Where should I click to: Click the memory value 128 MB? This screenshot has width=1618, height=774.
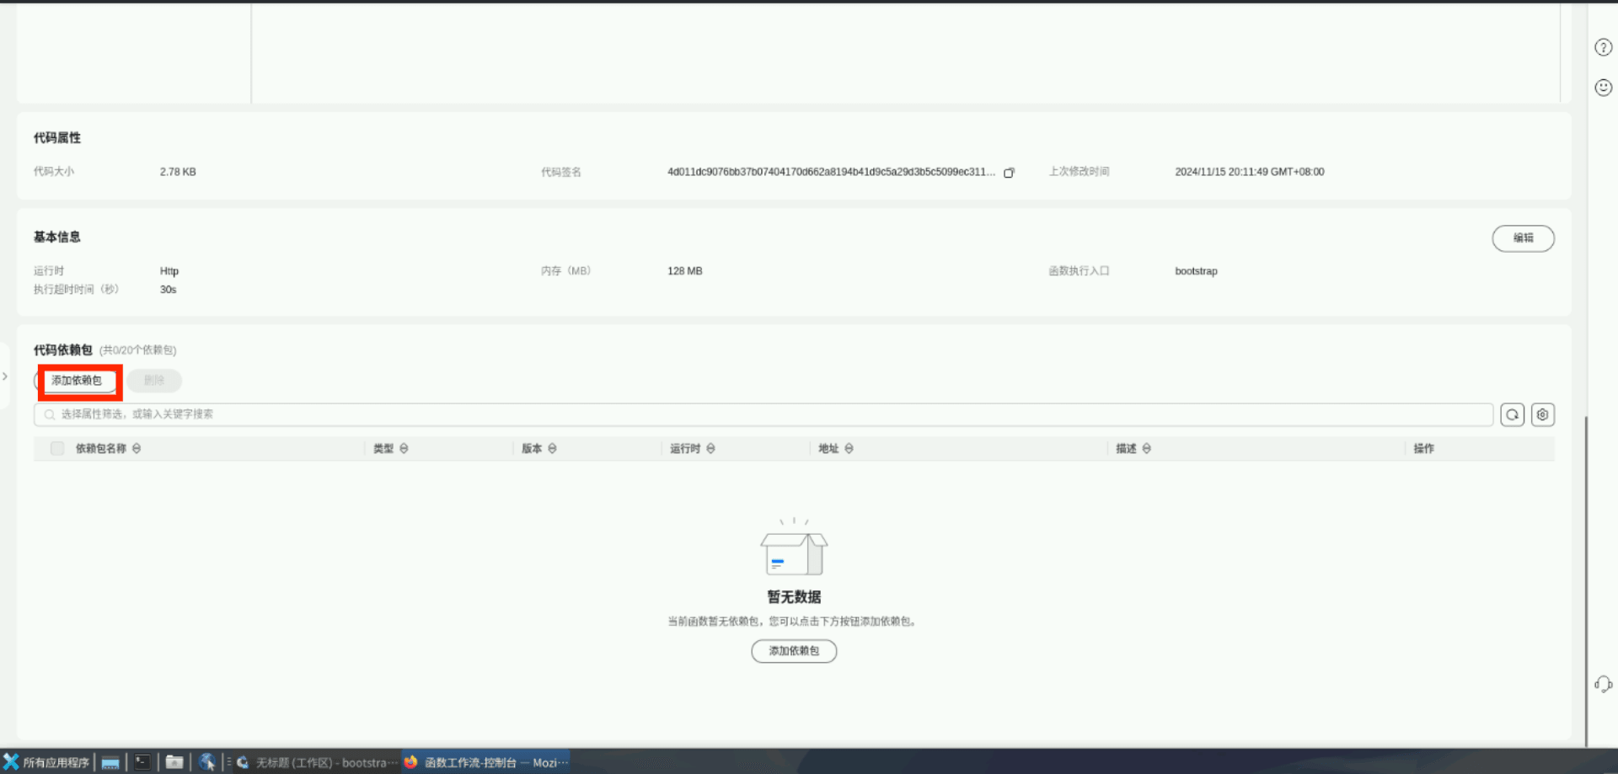click(x=684, y=271)
